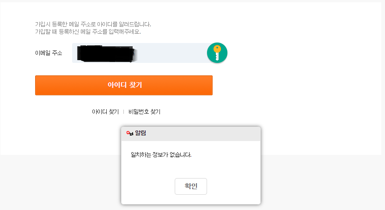Click the 일치하는 정보가 없습니다 message
The image size is (385, 210).
161,154
